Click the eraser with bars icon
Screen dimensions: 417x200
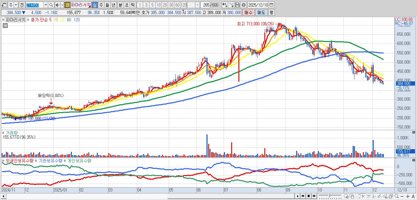pyautogui.click(x=385, y=196)
